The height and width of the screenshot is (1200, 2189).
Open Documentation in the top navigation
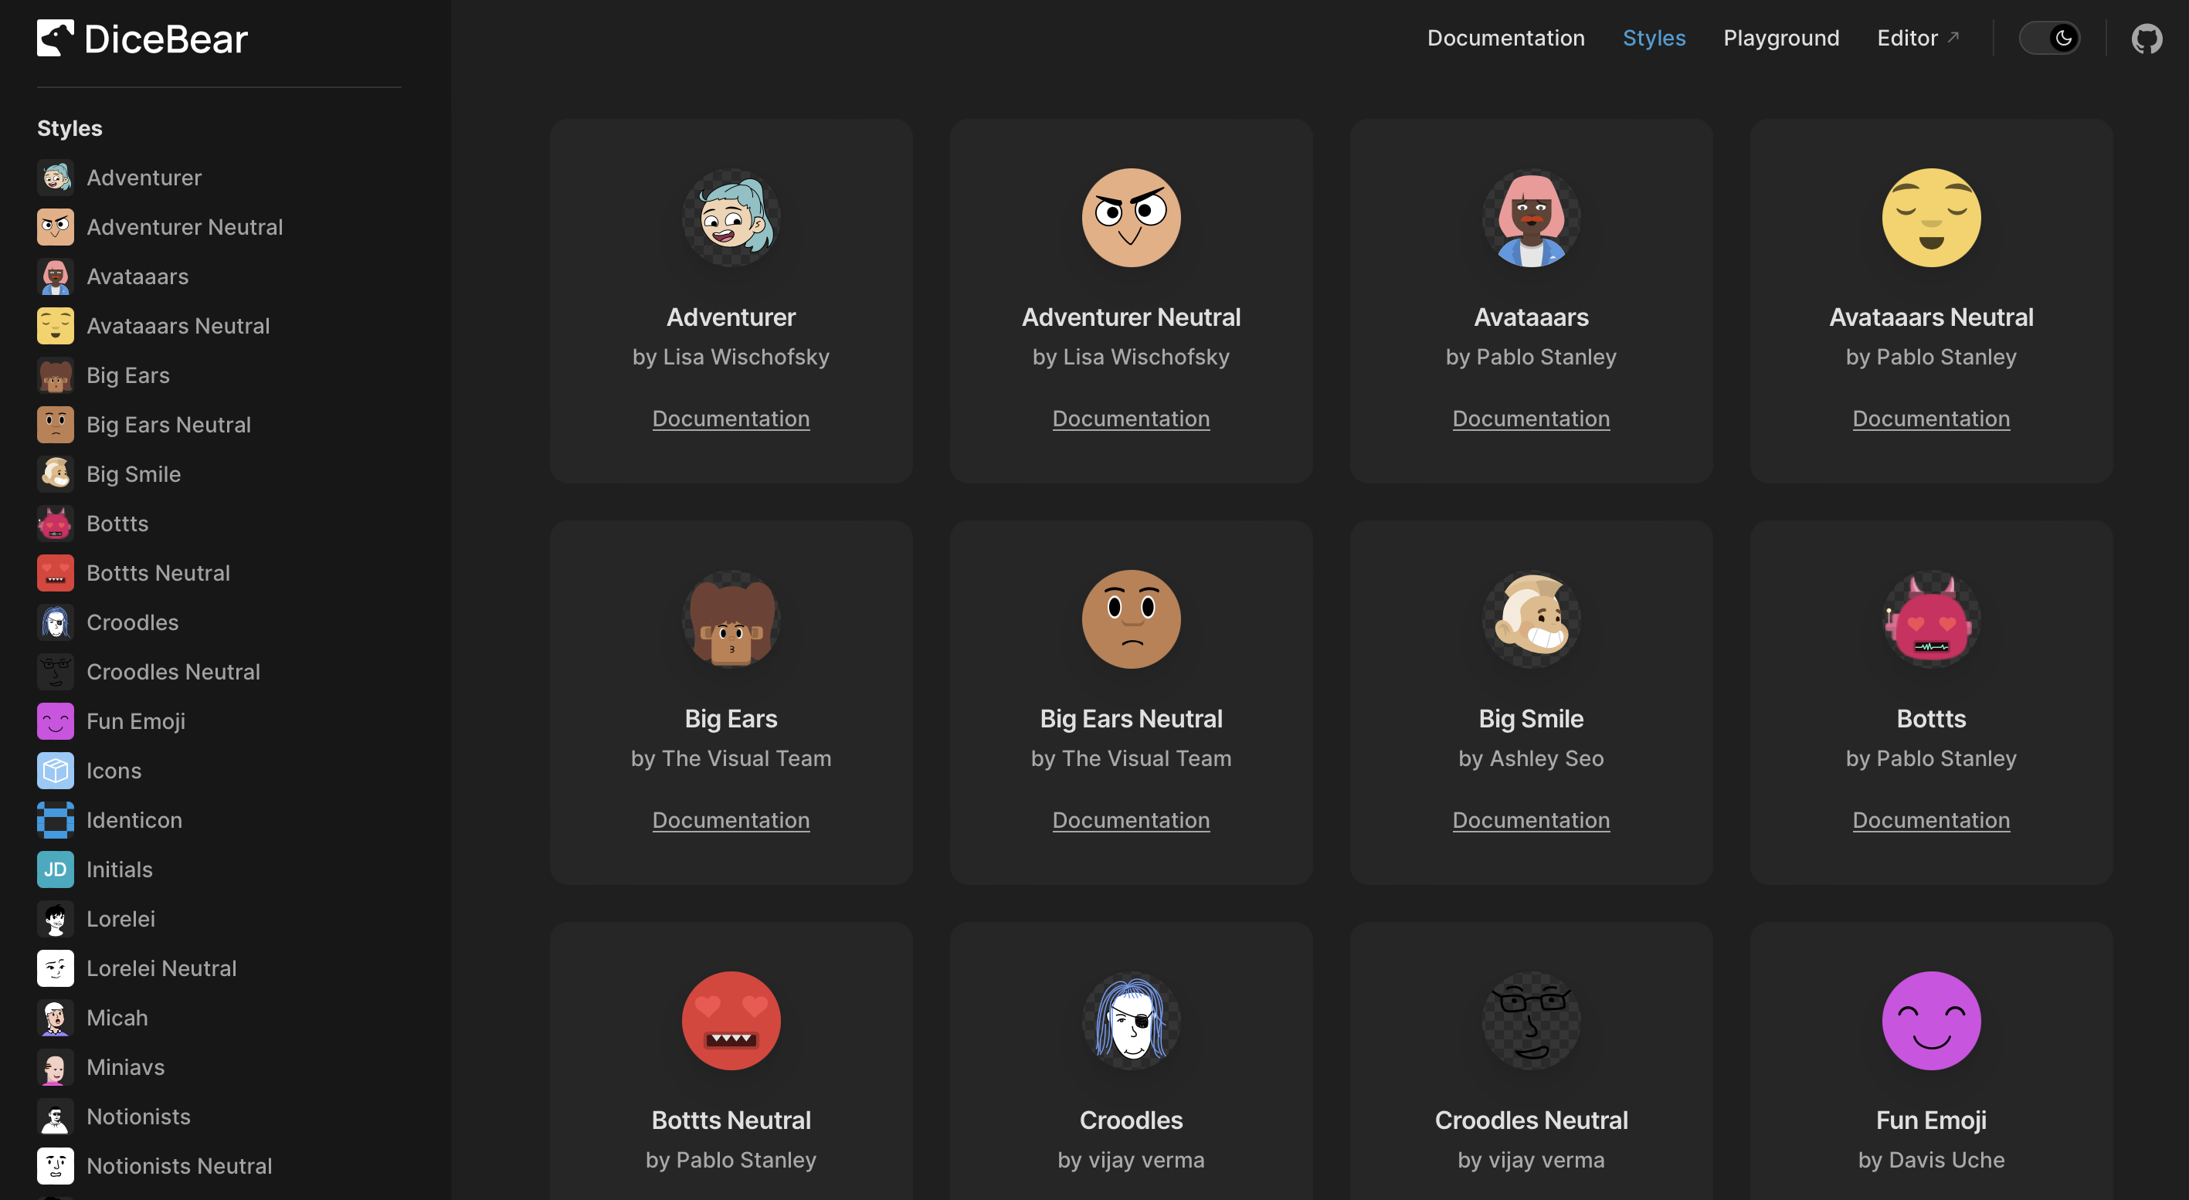(1505, 38)
